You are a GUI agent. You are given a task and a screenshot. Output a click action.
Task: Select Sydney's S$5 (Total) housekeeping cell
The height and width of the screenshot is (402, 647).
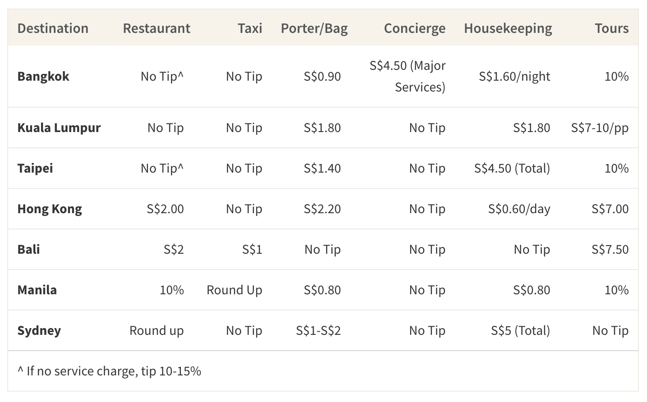[520, 330]
